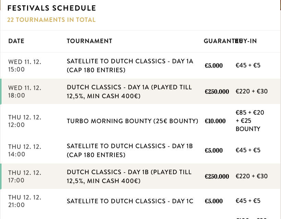
Task: Click the Thu 12.12. 17:00 date cell
Action: (x=25, y=176)
